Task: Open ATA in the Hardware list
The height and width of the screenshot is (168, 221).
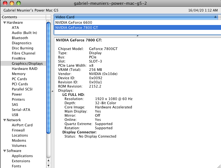Action: [15, 28]
